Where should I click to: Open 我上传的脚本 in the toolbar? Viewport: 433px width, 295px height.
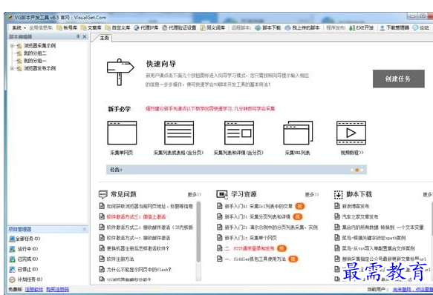click(x=302, y=27)
